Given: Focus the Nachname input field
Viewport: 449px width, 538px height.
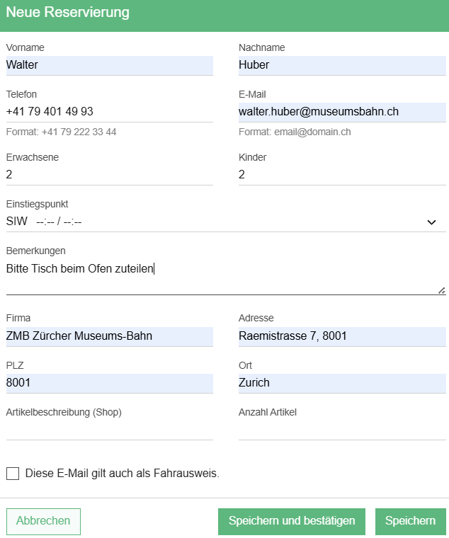Looking at the screenshot, I should click(342, 65).
